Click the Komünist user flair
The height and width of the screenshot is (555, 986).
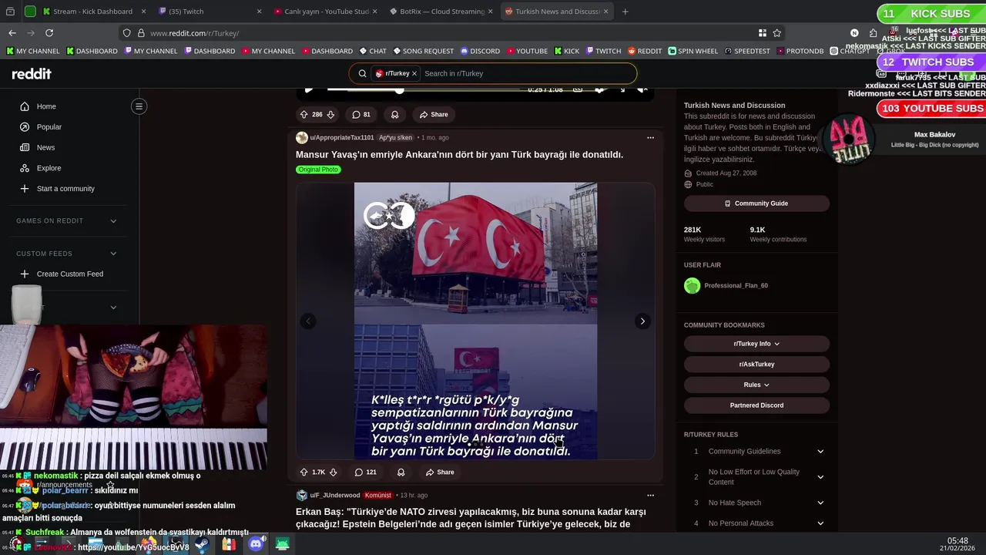click(378, 495)
